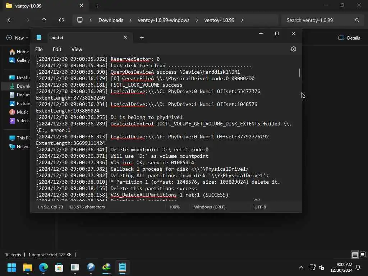The image size is (368, 276).
Task: Open File Explorer from the taskbar
Action: click(27, 267)
